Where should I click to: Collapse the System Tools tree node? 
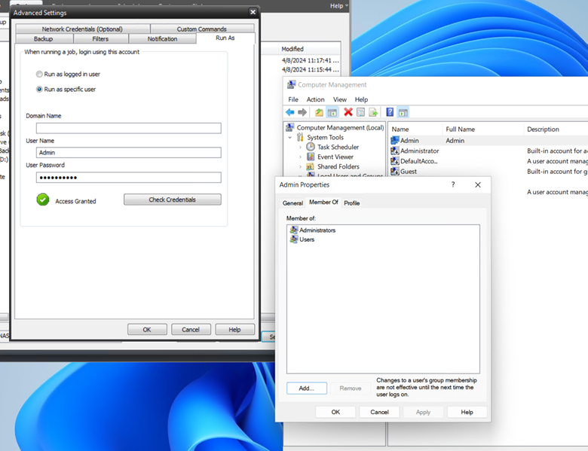click(290, 138)
